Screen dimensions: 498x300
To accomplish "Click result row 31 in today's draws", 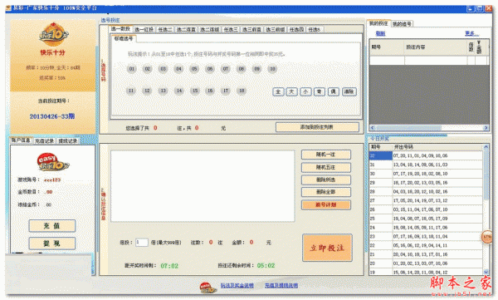I will coord(426,165).
